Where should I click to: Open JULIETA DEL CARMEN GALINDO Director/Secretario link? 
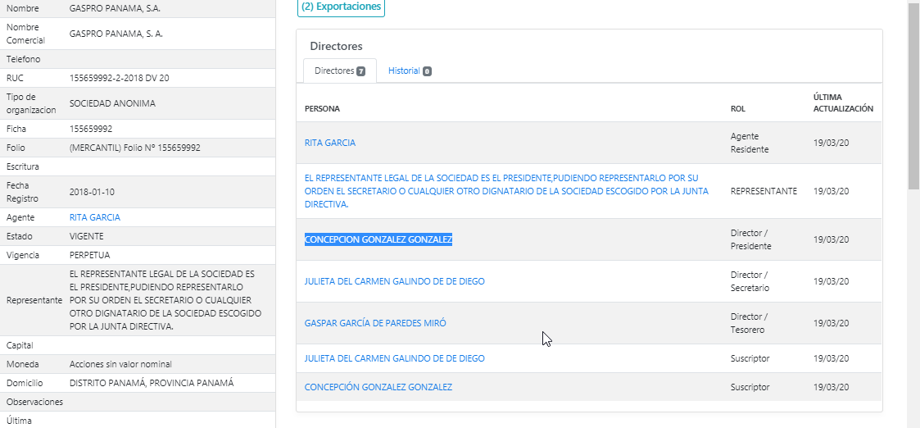(x=394, y=281)
